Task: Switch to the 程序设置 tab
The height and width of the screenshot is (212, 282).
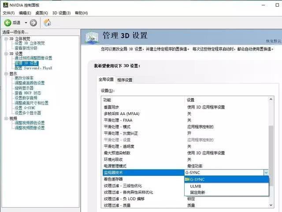Action: pos(125,80)
